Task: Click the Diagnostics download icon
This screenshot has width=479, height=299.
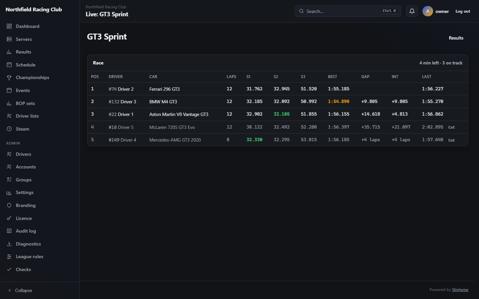Action: [9, 244]
